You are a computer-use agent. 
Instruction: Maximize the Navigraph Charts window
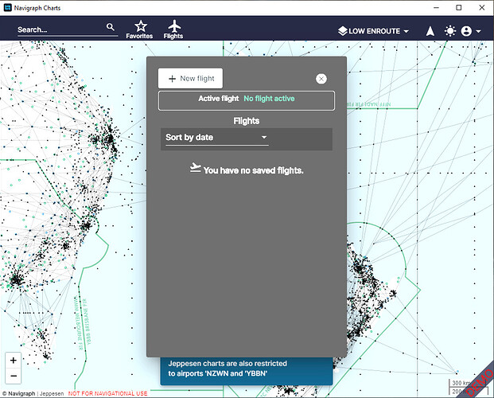click(459, 8)
